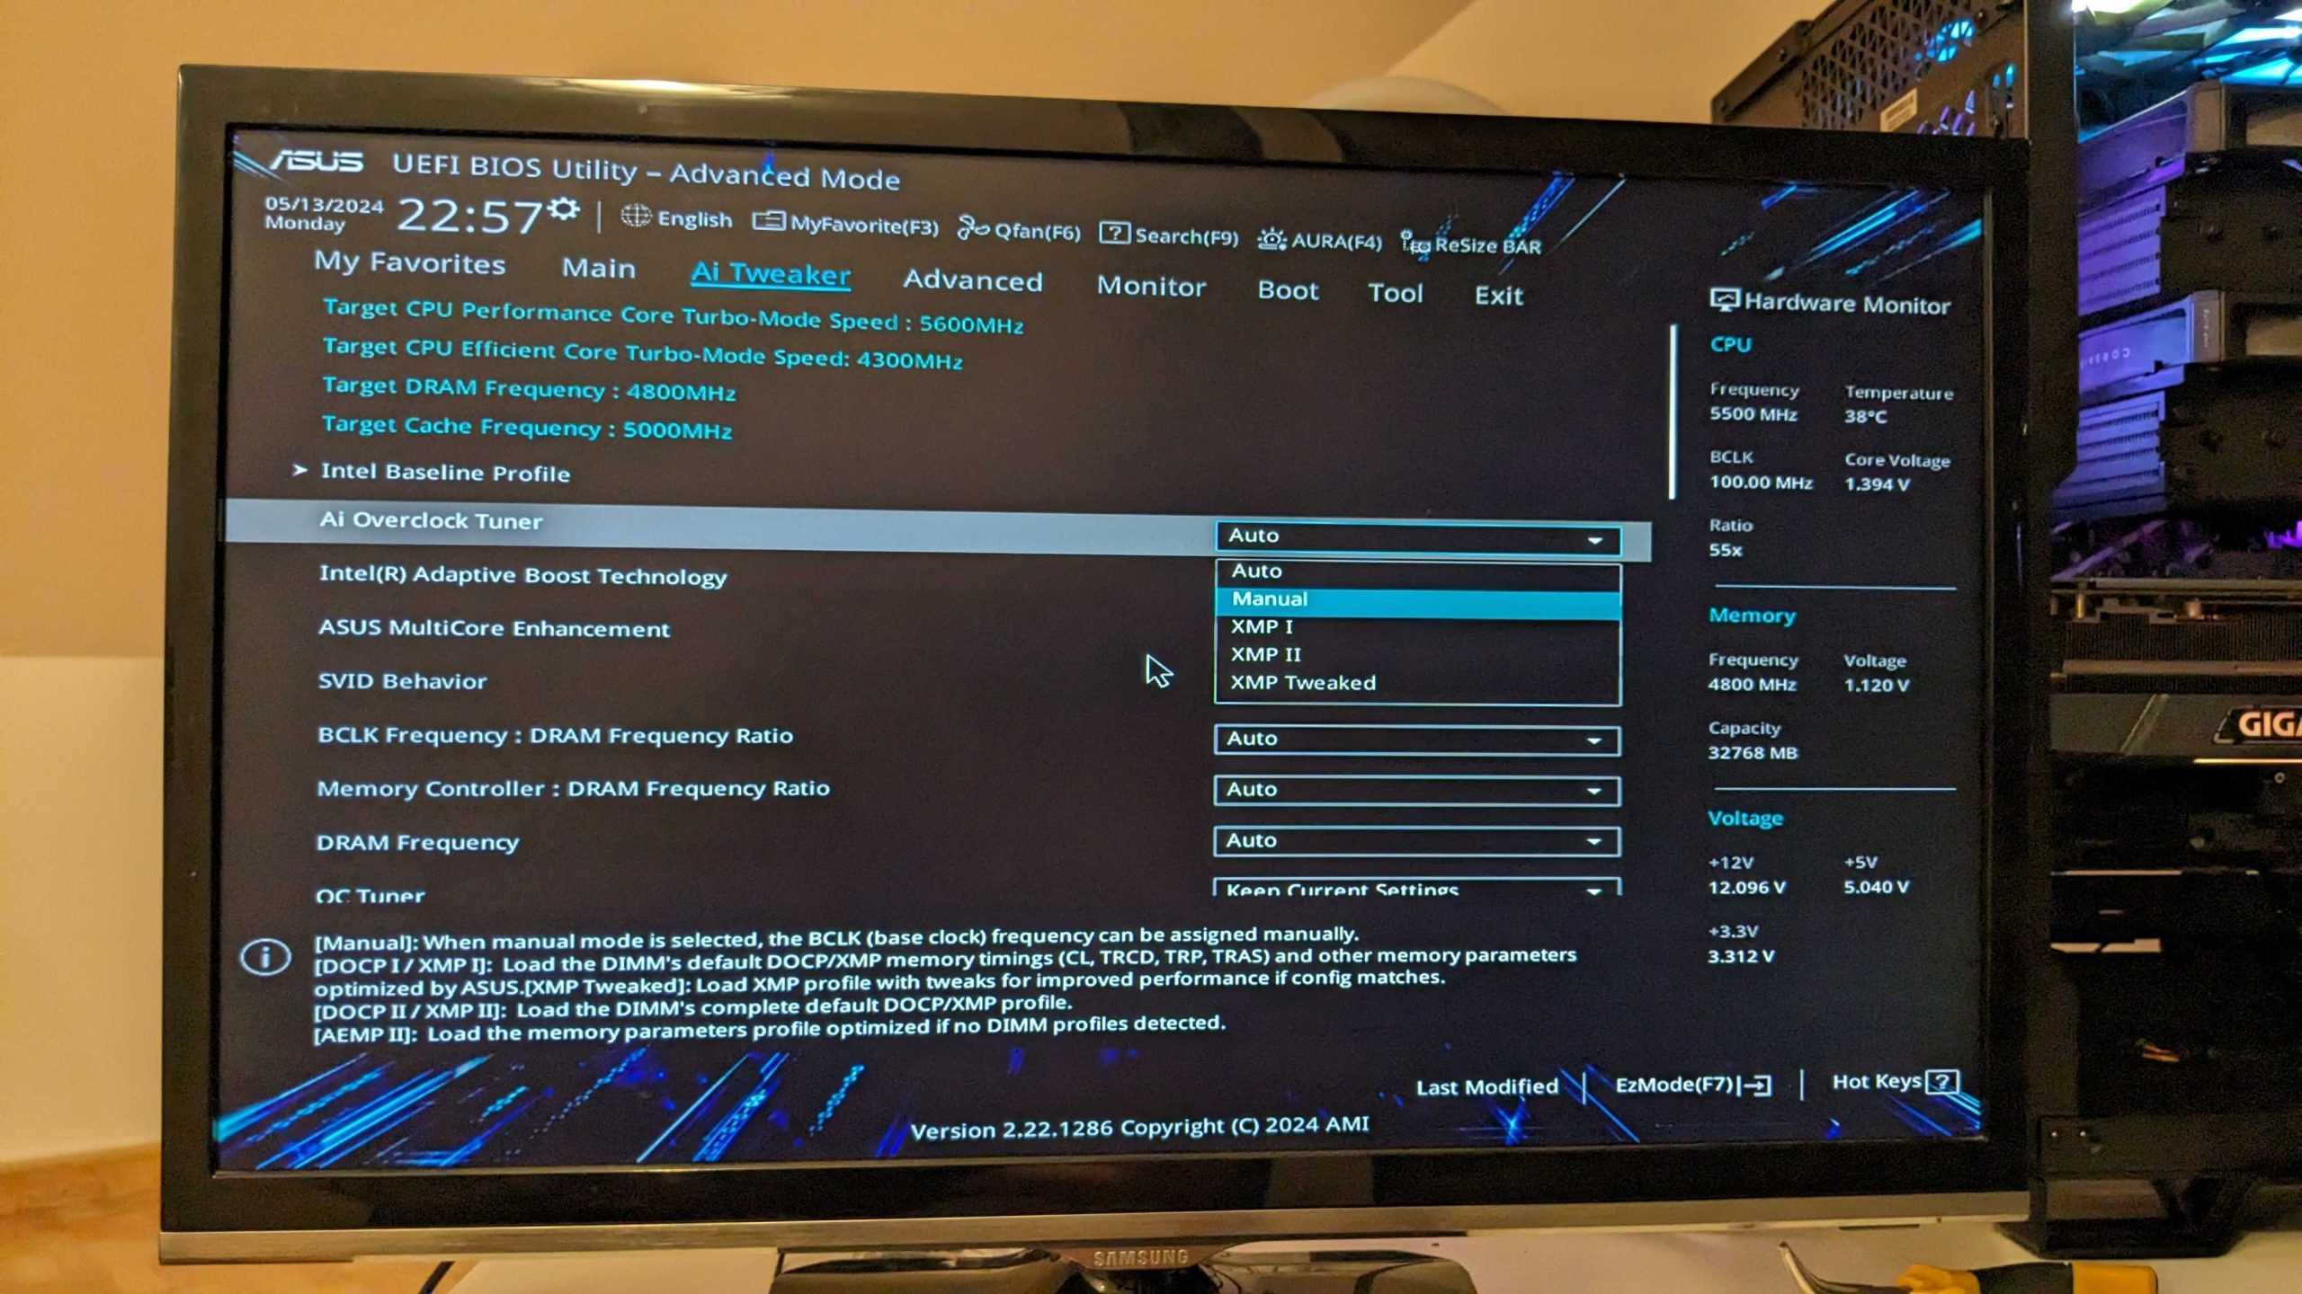Click the Exit menu item
This screenshot has width=2302, height=1294.
click(1499, 294)
